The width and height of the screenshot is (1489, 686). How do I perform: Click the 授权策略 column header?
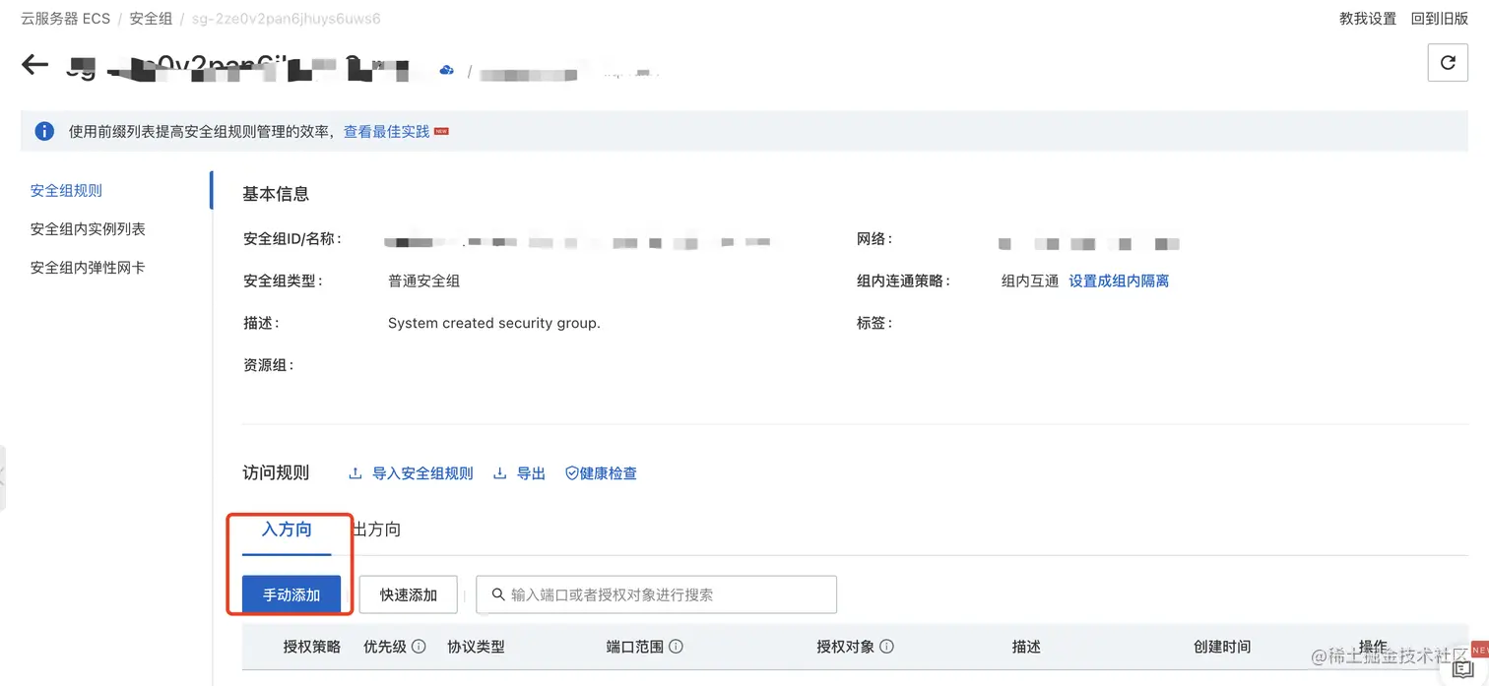(312, 647)
